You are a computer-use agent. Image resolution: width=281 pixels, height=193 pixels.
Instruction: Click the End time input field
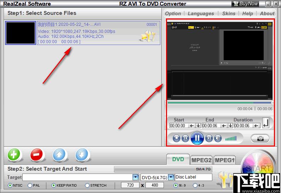tap(212, 126)
